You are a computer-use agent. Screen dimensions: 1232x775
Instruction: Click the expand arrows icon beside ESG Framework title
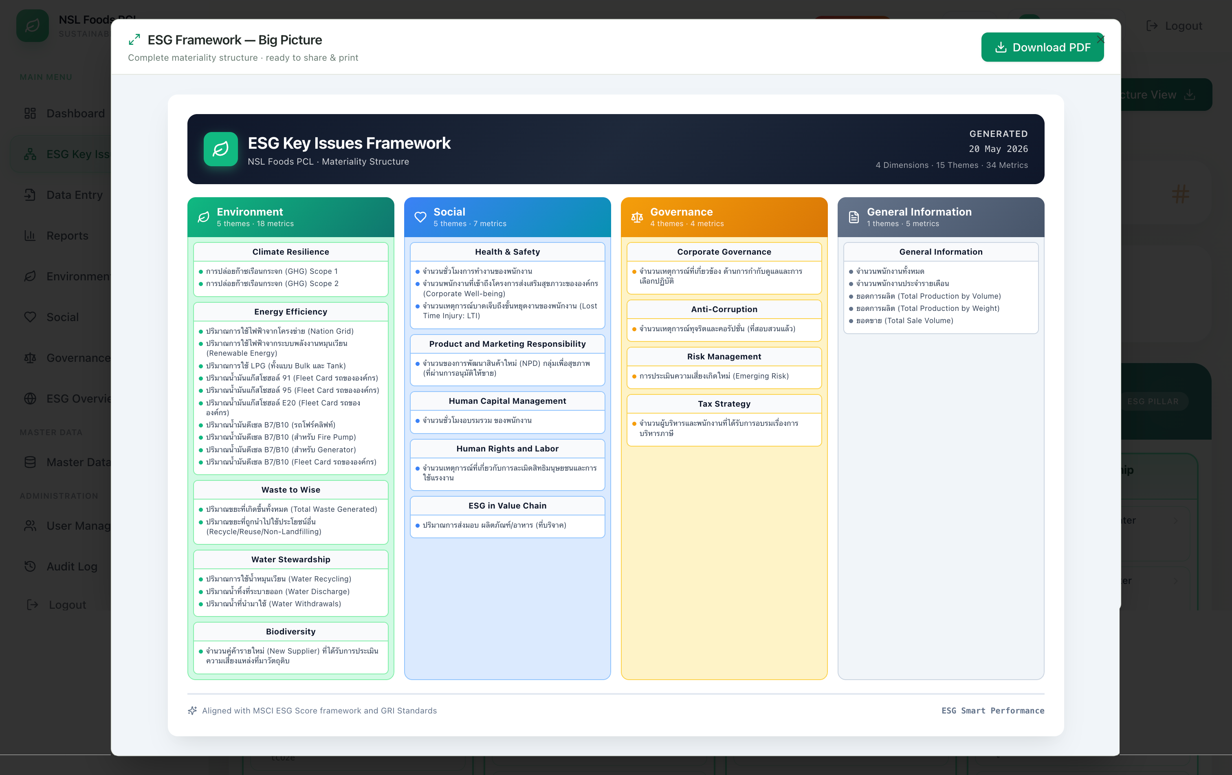click(134, 40)
